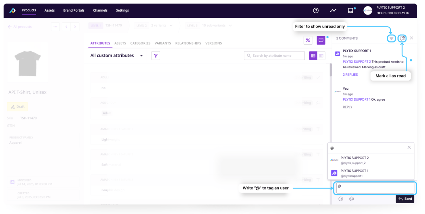
Task: Click the Search by attribute name field
Action: 274,56
